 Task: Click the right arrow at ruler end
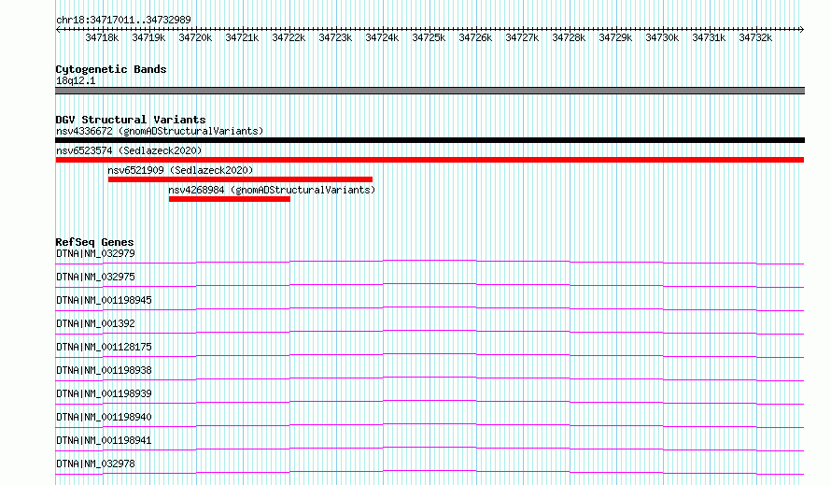pos(802,29)
